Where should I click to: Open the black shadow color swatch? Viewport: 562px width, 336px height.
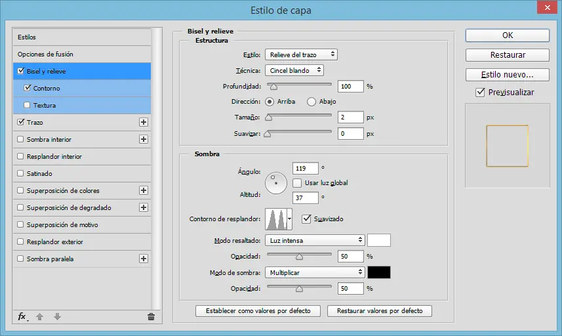379,272
